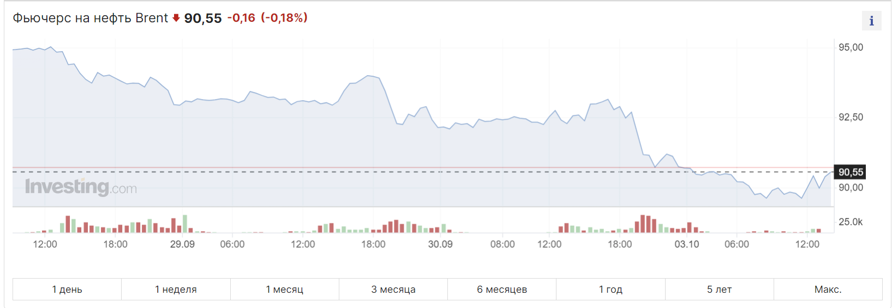Click the -0,16 price change value
892x308 pixels.
coord(241,18)
